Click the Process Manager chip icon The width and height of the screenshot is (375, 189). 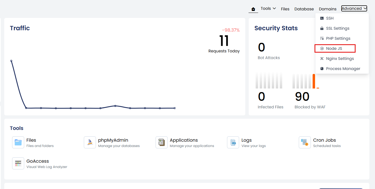[322, 69]
